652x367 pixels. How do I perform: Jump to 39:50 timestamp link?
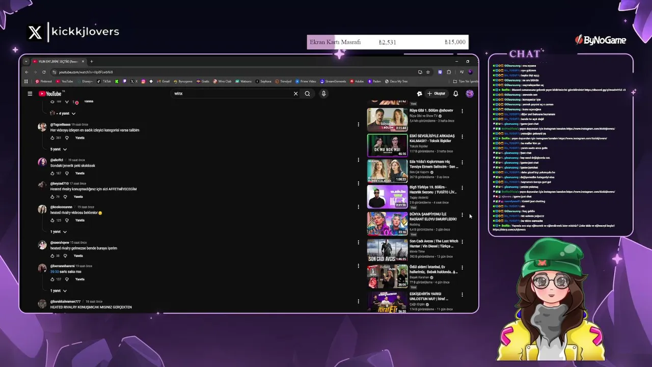click(x=53, y=272)
